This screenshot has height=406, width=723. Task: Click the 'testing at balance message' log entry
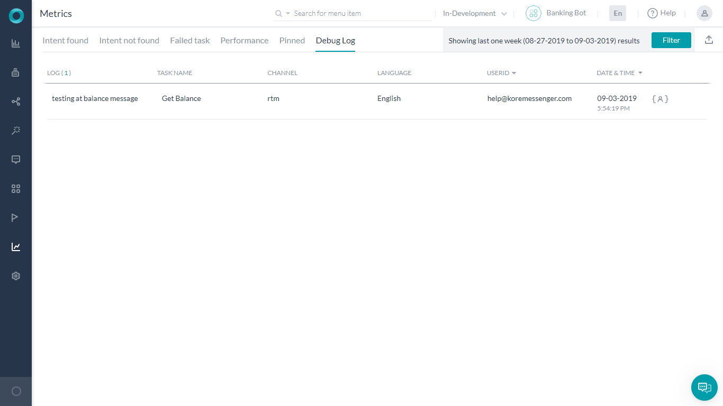[95, 98]
